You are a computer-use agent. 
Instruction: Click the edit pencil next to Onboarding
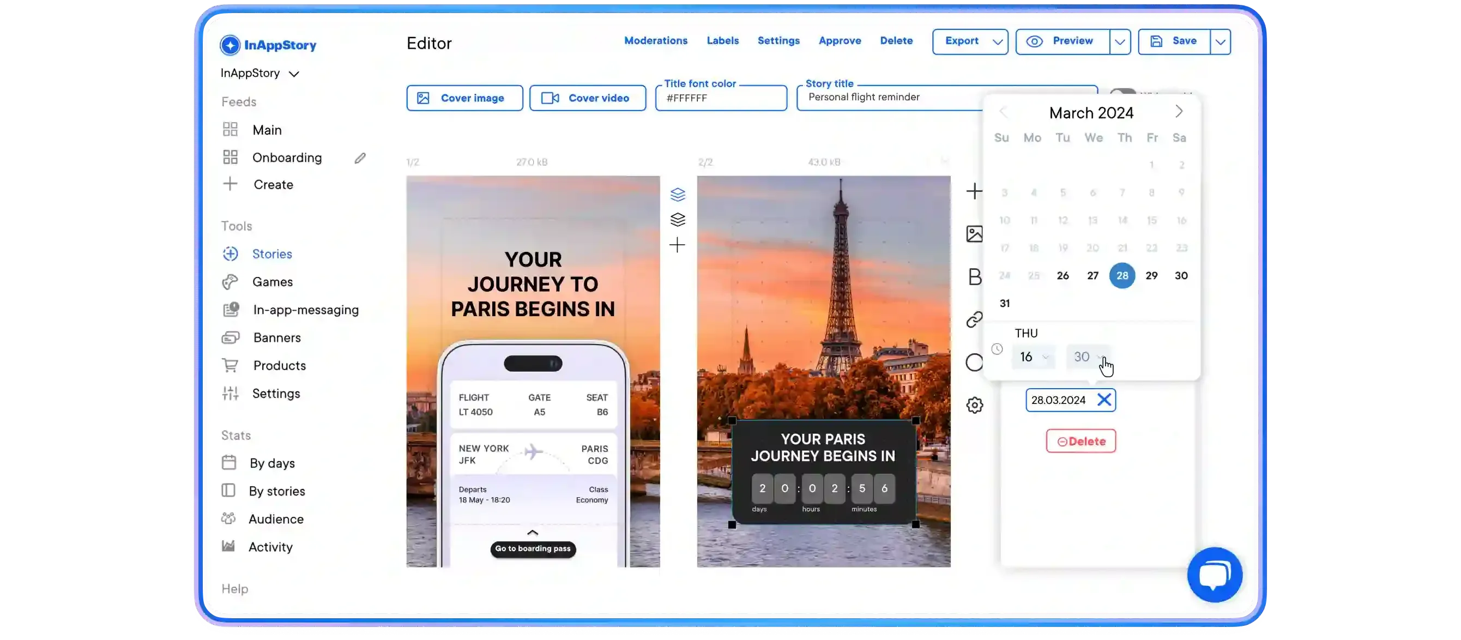[360, 157]
